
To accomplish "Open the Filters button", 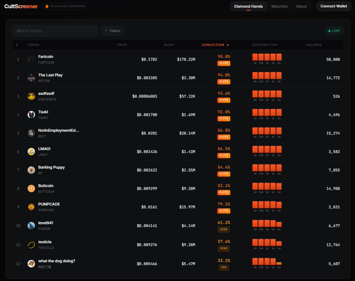I will 112,31.
